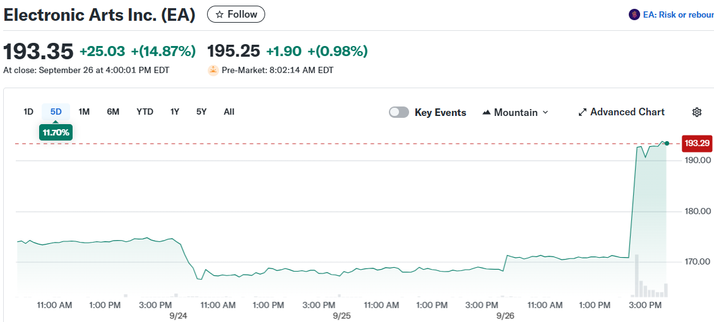
Task: Click the 9/25 date axis label
Action: 342,314
